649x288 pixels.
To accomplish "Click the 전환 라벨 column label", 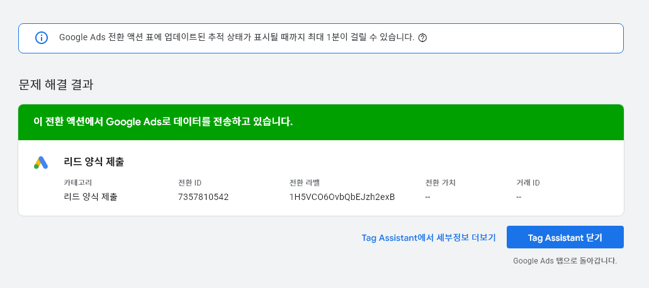I will pos(305,183).
